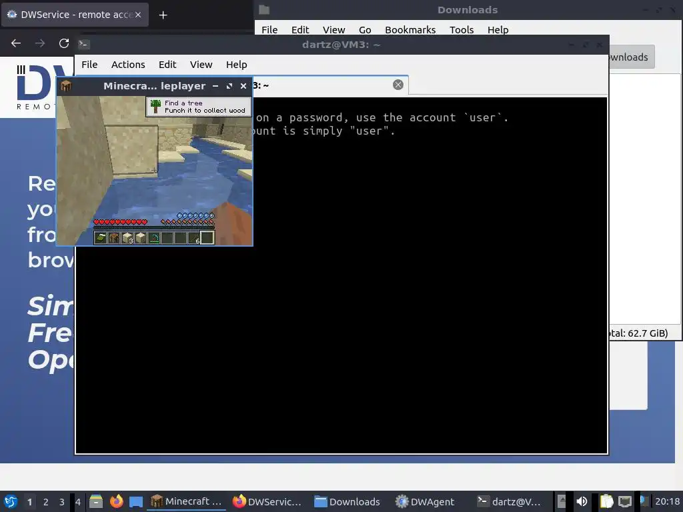Image resolution: width=683 pixels, height=512 pixels.
Task: Activate DWService Firefox taskbar entry
Action: (x=267, y=502)
